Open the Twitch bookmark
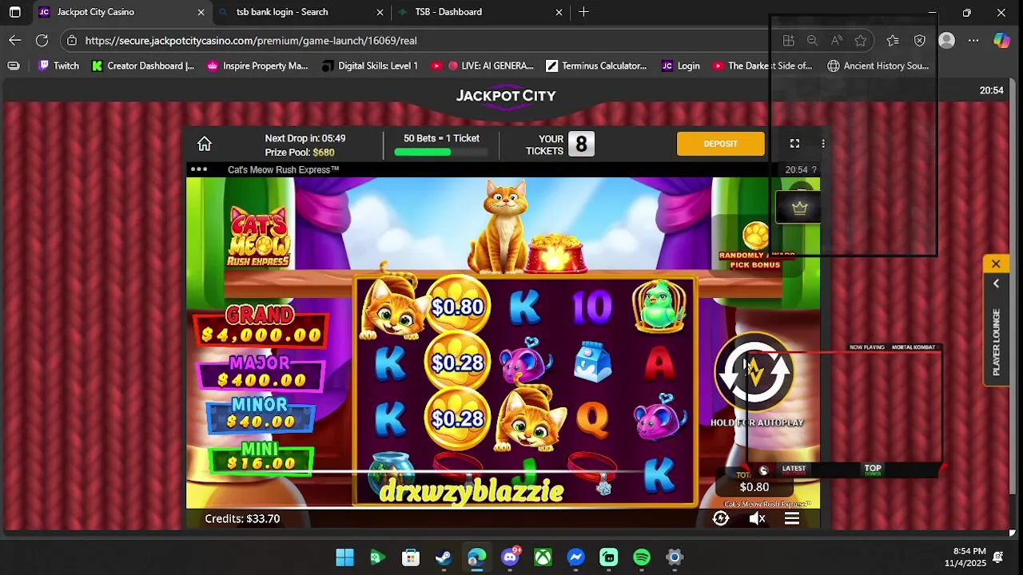This screenshot has height=575, width=1023. click(x=58, y=65)
